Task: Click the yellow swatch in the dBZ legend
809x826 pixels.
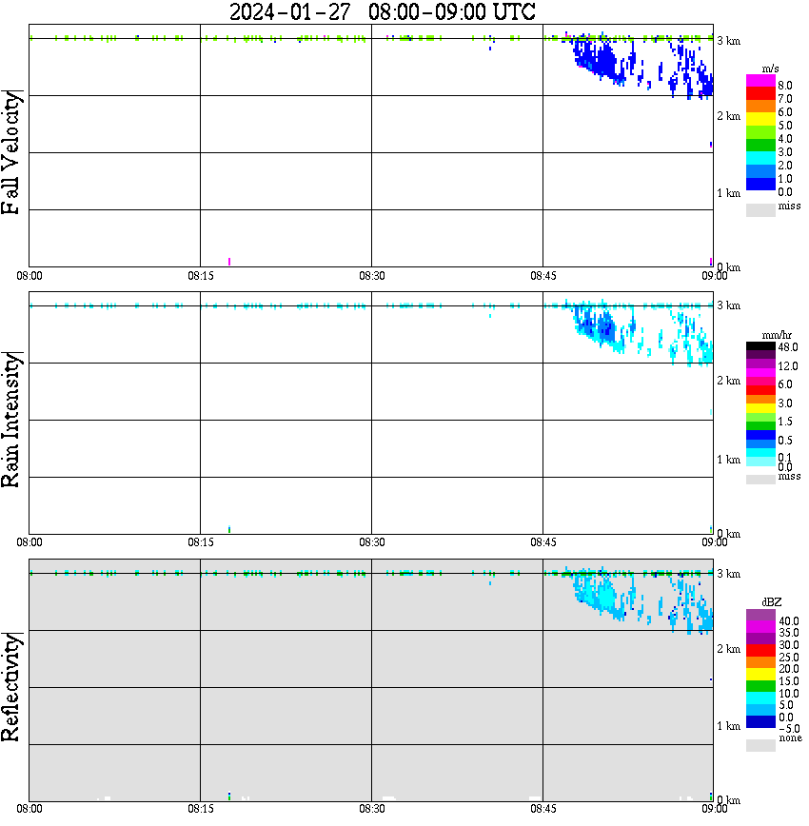Action: (760, 675)
